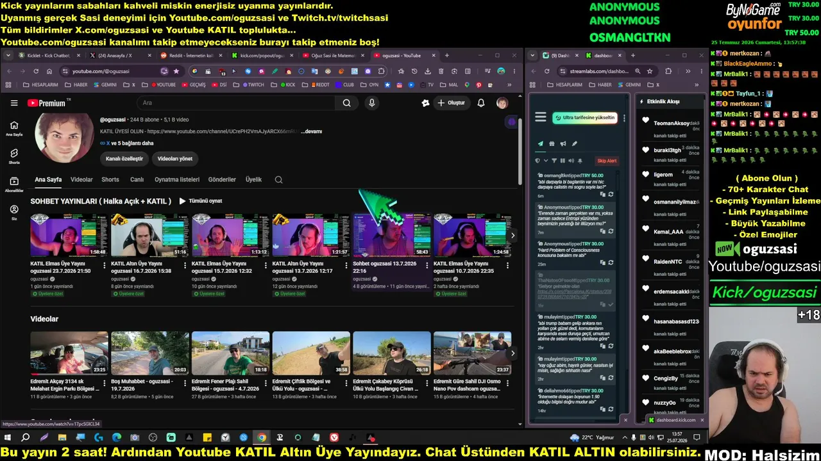The height and width of the screenshot is (461, 821).
Task: Go to Ana Sayfa in YouTube sidebar
Action: click(14, 128)
